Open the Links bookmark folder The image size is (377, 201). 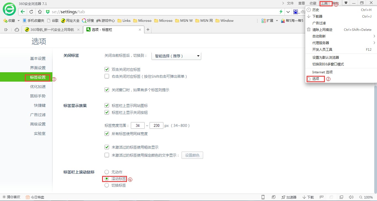124,21
